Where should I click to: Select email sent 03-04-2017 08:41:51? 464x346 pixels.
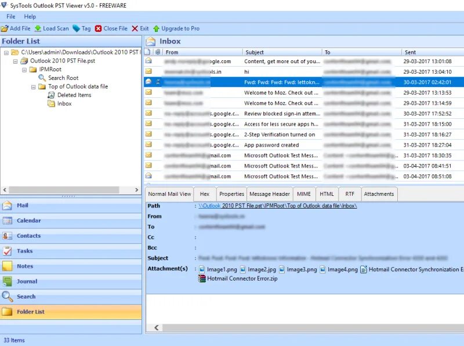pos(304,166)
